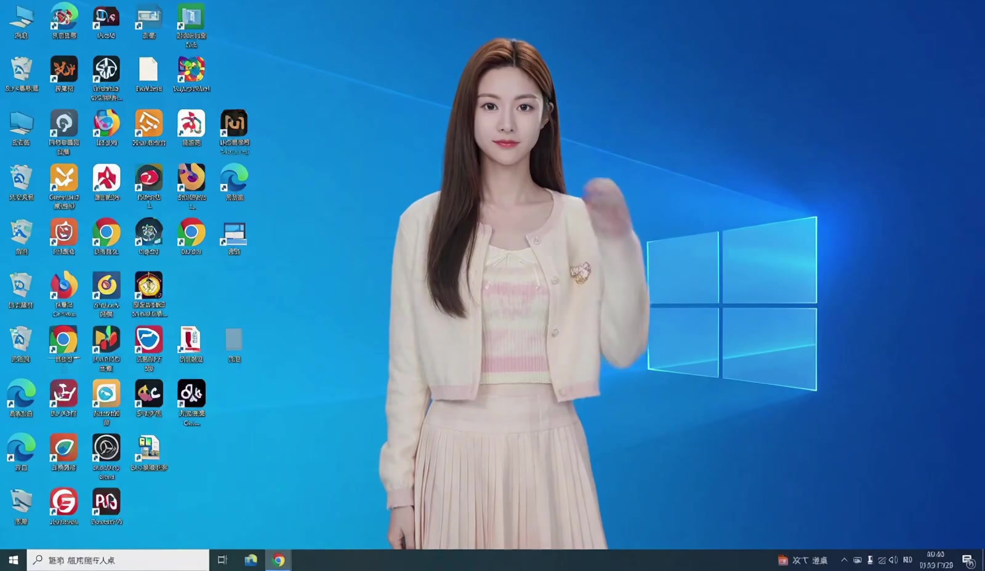Open the Windows Start menu
This screenshot has width=985, height=571.
coord(13,560)
